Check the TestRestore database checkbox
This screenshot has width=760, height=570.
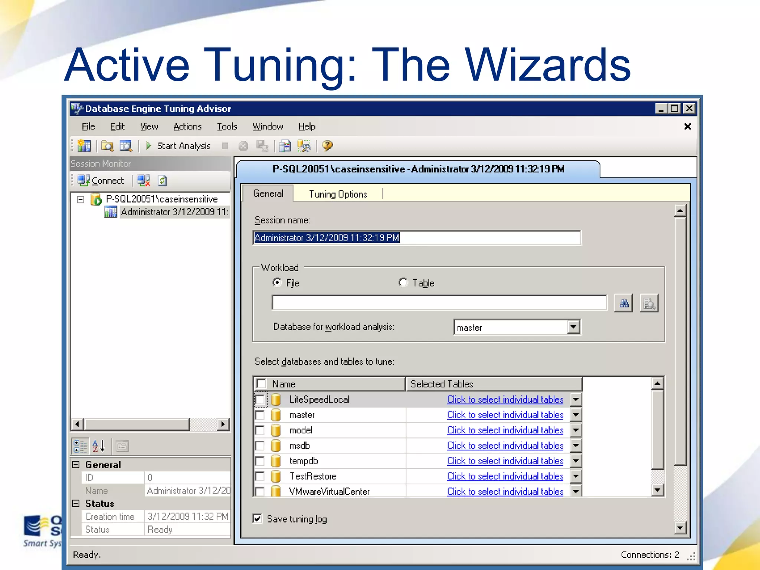click(x=260, y=476)
